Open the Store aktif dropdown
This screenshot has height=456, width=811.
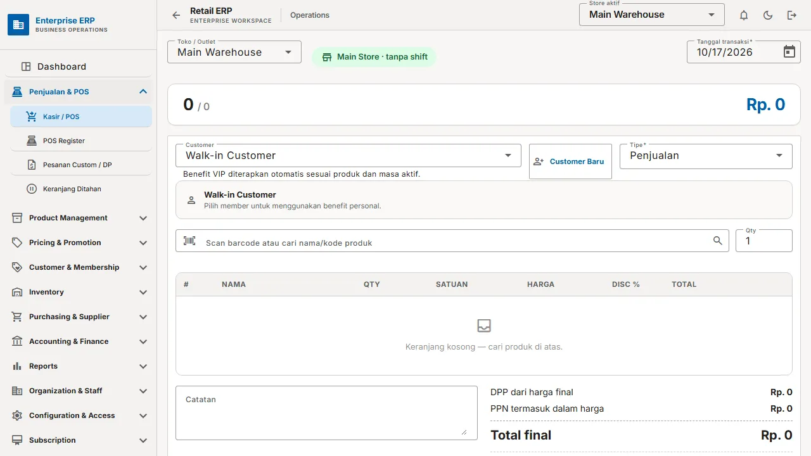point(651,15)
